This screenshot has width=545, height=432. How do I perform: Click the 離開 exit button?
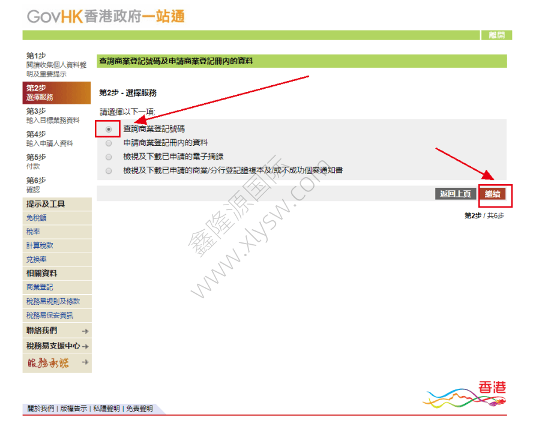tap(496, 35)
